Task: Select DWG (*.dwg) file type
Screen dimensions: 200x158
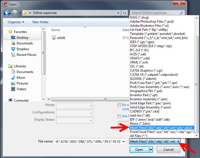Action: point(139,18)
